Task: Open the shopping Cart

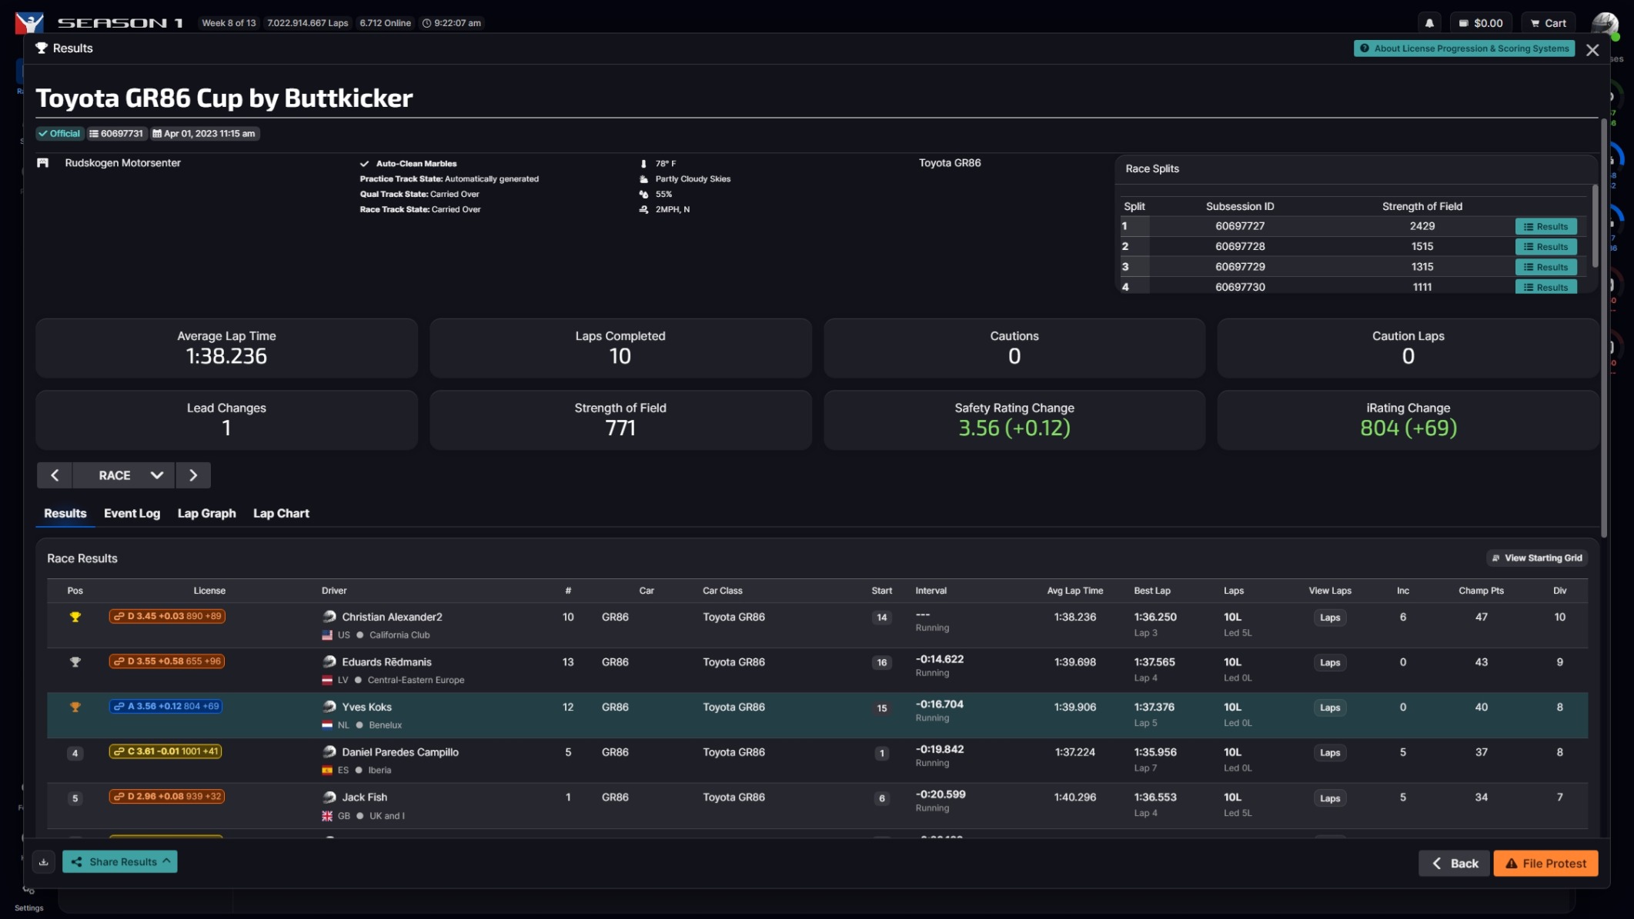Action: pyautogui.click(x=1548, y=23)
